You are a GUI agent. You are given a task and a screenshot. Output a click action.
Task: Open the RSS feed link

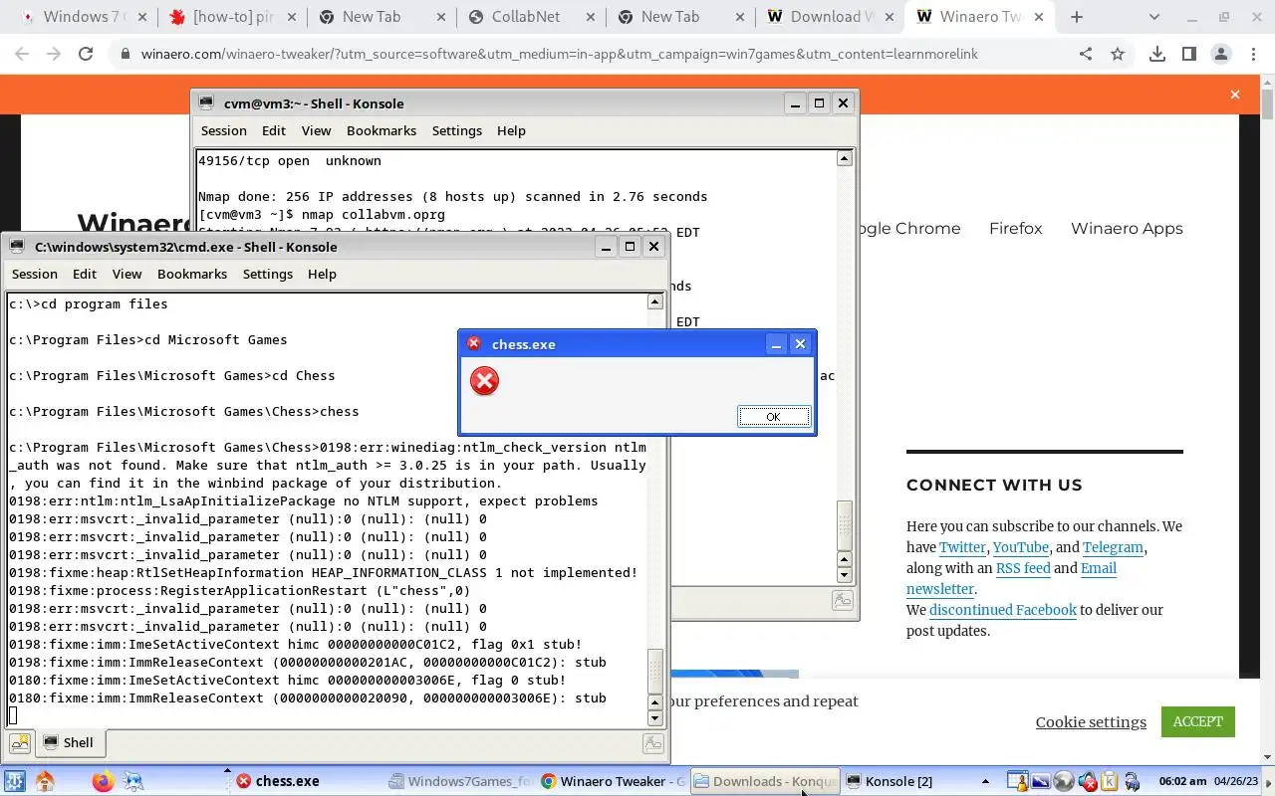[x=1023, y=568]
